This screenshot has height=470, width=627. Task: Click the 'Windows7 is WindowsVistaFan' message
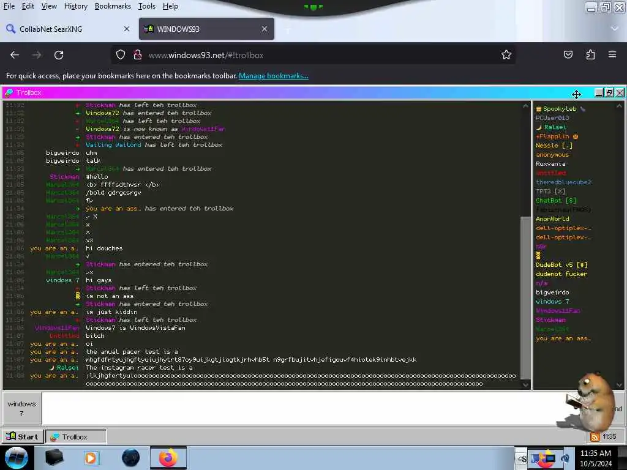(135, 328)
